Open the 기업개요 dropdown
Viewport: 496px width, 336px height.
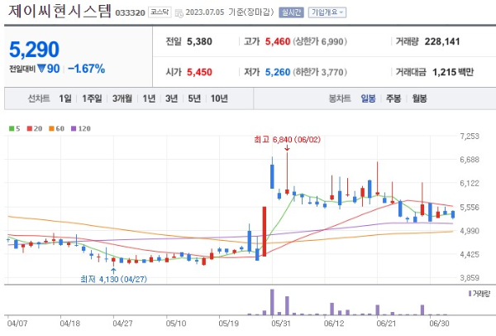(327, 12)
